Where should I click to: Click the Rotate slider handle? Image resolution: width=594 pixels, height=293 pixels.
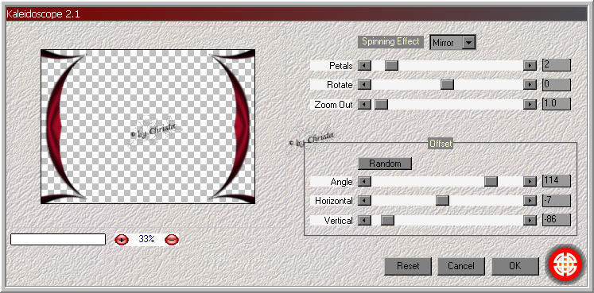[x=447, y=85]
